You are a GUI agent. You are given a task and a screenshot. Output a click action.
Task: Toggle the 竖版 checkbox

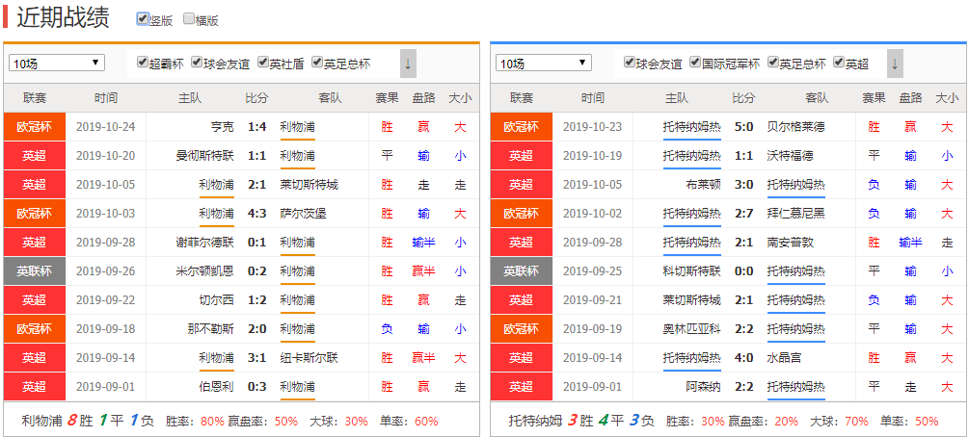[143, 20]
